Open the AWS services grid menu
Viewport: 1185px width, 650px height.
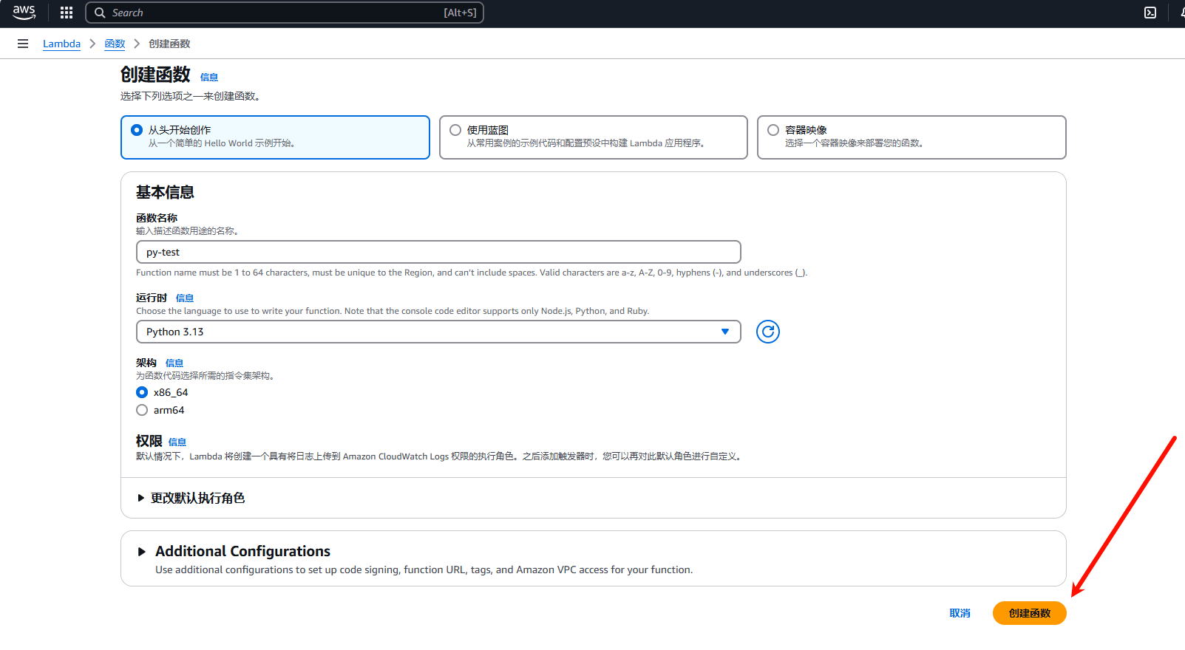coord(67,13)
